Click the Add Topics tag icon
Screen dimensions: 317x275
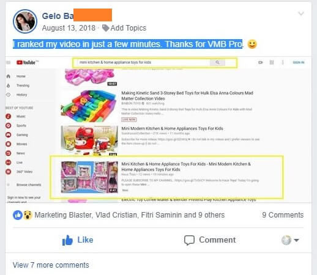[x=106, y=28]
